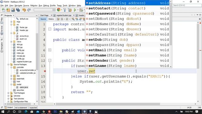This screenshot has height=114, width=202.
Task: Open the Debug menu
Action: point(46,6)
